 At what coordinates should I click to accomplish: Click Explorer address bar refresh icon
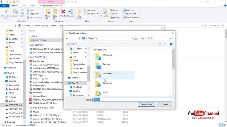tap(205, 26)
